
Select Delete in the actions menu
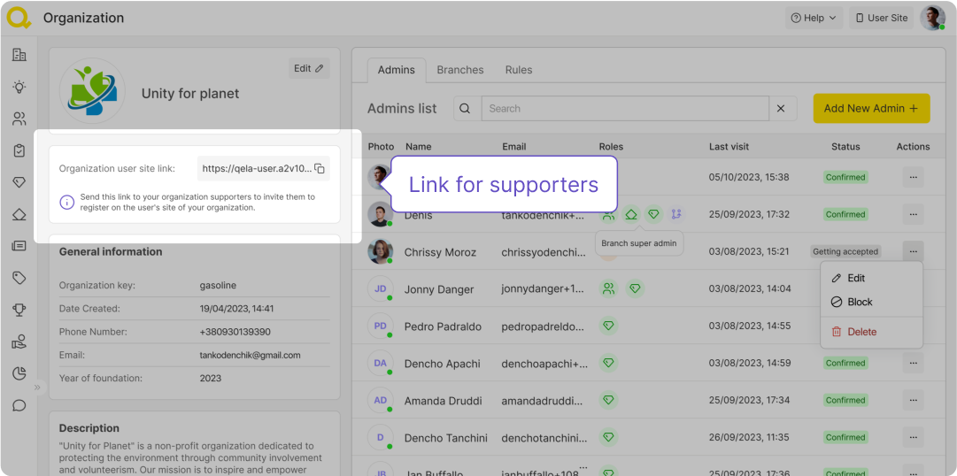coord(861,332)
